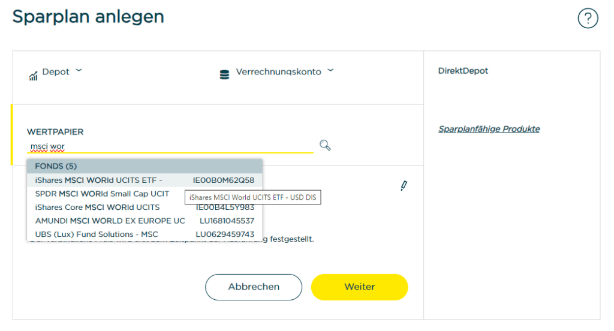The width and height of the screenshot is (614, 331).
Task: Open the Depot selector label
Action: (56, 72)
